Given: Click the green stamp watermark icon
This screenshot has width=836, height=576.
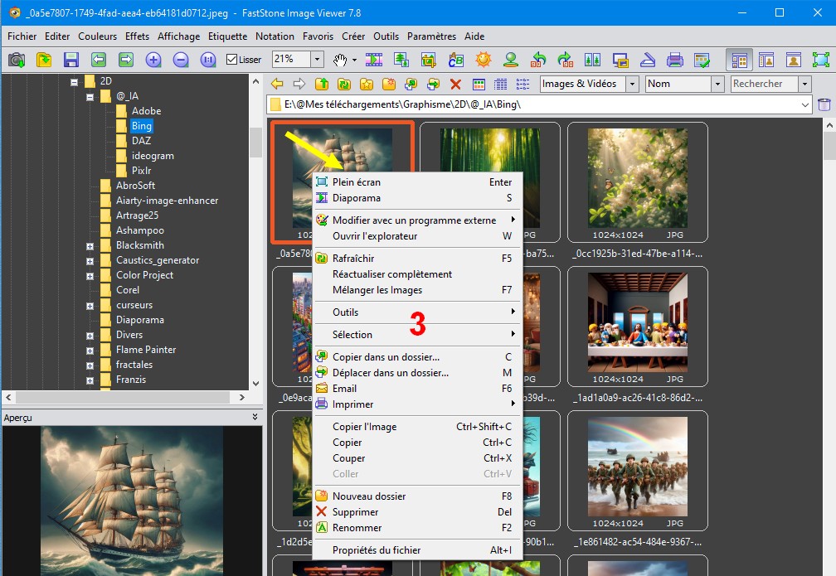Looking at the screenshot, I should [x=511, y=59].
